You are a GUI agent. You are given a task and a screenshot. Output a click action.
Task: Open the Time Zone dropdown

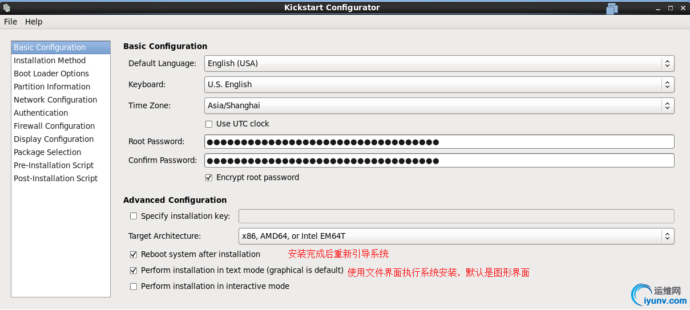click(439, 105)
